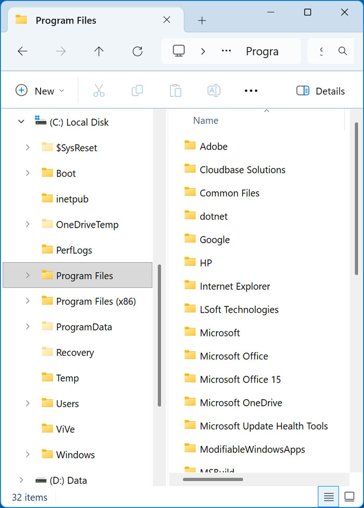Go back with the Back arrow

coord(22,51)
